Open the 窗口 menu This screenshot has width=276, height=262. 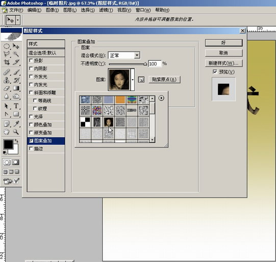tap(143, 10)
